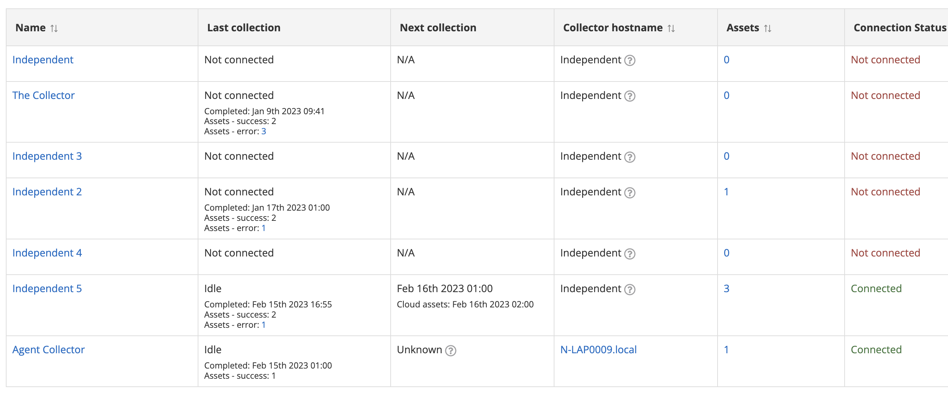Open Independent 3 collector link
The image size is (948, 406).
coord(47,156)
